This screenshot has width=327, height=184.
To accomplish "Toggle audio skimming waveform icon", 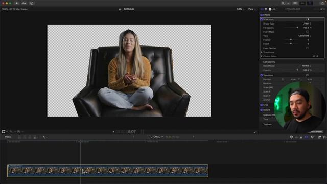I will pos(296,137).
